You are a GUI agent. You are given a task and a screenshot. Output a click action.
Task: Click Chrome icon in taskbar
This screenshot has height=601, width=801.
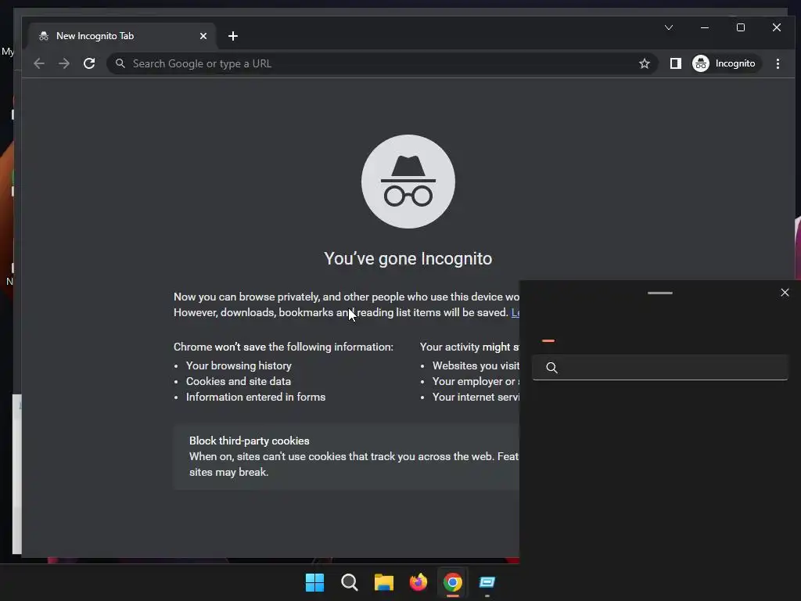[x=453, y=582]
